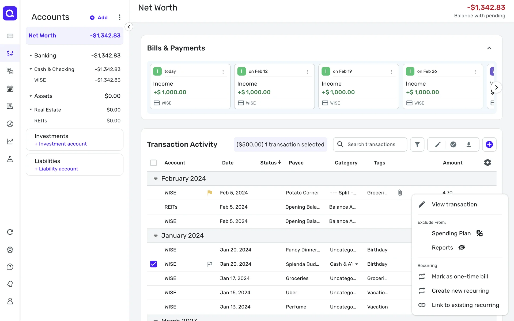Uncheck the selected Splenda Bud transaction checkbox
The height and width of the screenshot is (321, 514).
click(153, 264)
